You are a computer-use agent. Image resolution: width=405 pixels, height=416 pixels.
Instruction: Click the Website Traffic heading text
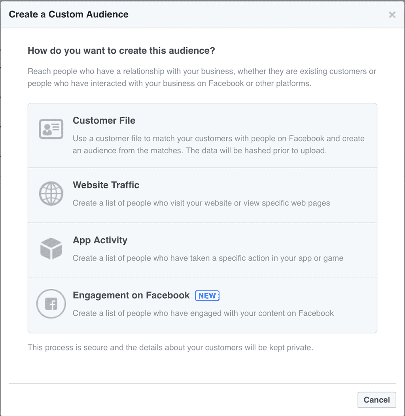pos(106,185)
